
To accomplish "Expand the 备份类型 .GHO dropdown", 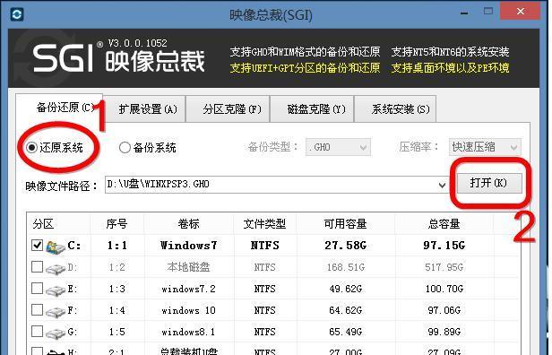I will 338,147.
